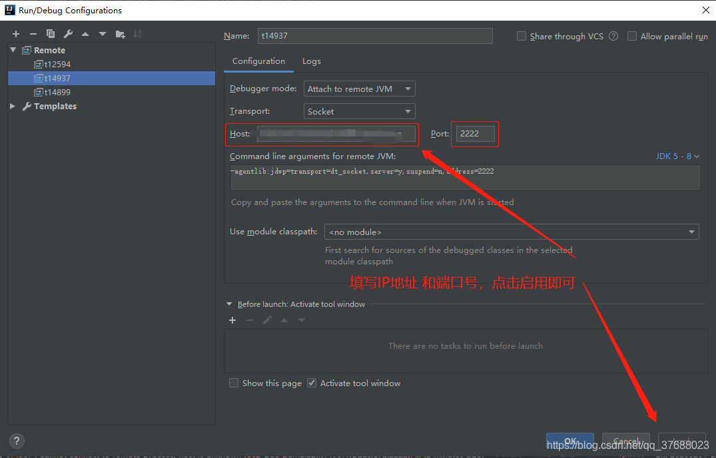Click the command line arguments text box
Screen dimensions: 716x458
[x=466, y=178]
